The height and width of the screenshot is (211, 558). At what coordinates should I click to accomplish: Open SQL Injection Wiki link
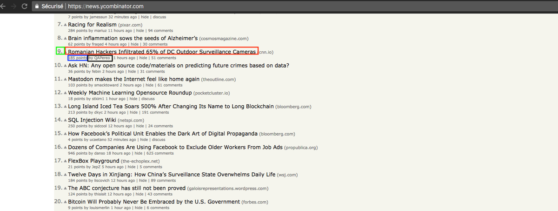coord(92,120)
